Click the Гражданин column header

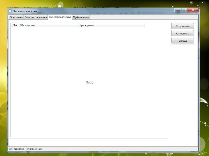coord(87,25)
